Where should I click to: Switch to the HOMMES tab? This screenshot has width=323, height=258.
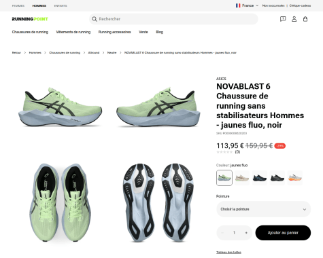point(39,5)
